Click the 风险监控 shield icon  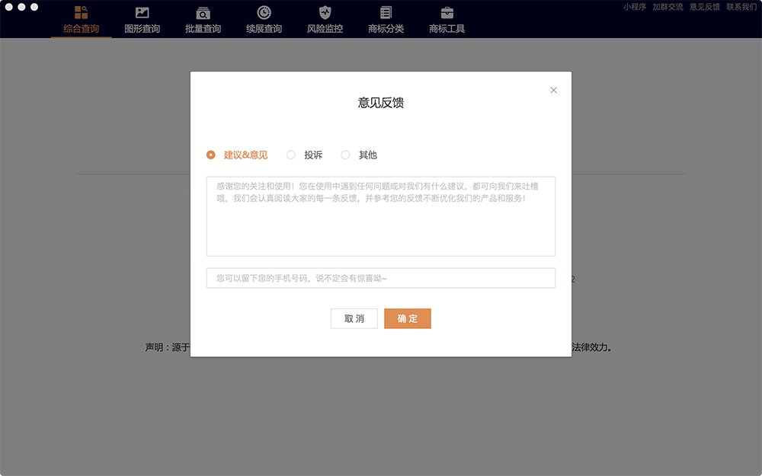325,13
